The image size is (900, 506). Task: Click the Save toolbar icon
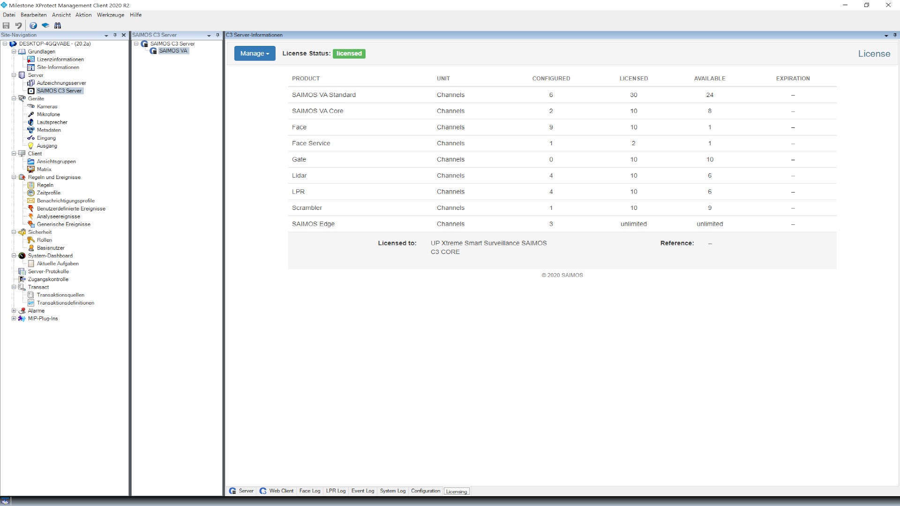6,26
